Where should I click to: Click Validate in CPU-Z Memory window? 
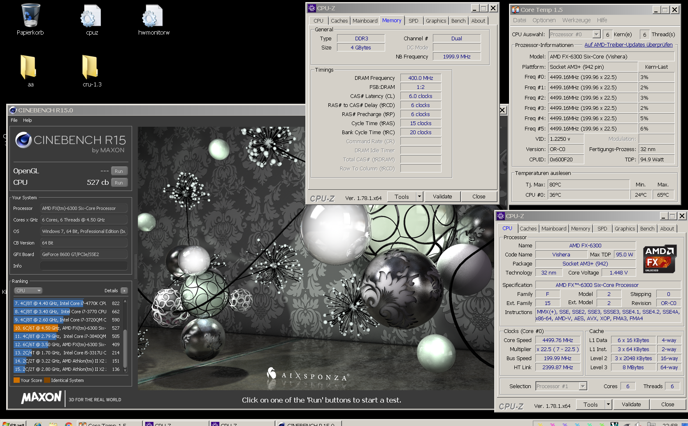point(442,197)
